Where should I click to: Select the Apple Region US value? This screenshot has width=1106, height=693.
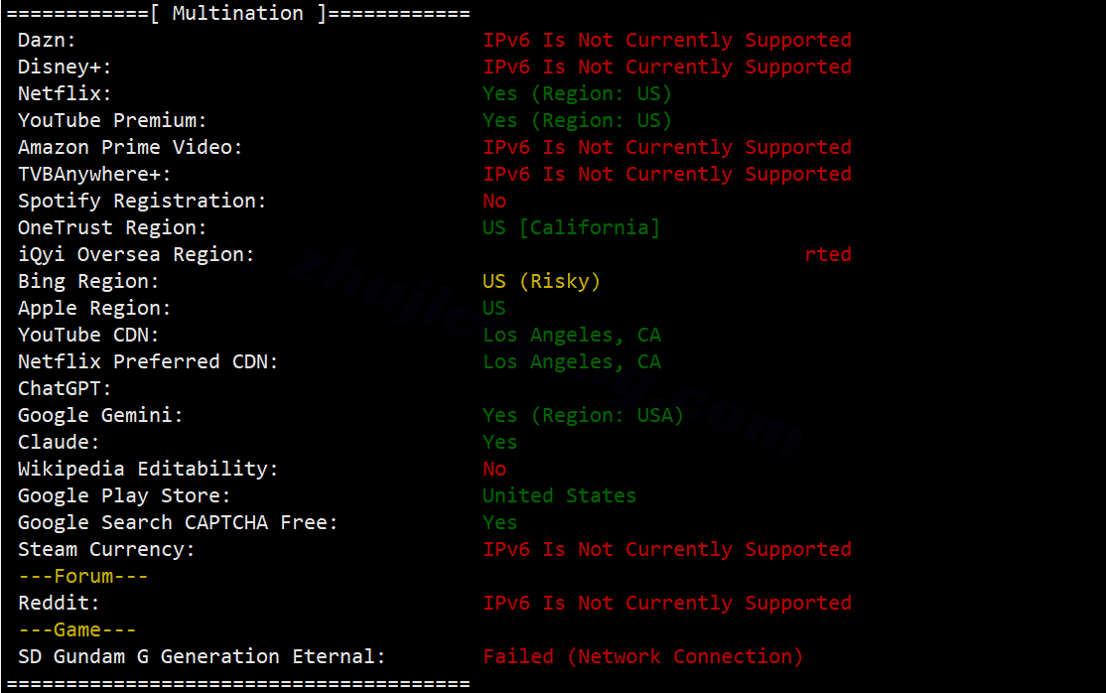(494, 309)
